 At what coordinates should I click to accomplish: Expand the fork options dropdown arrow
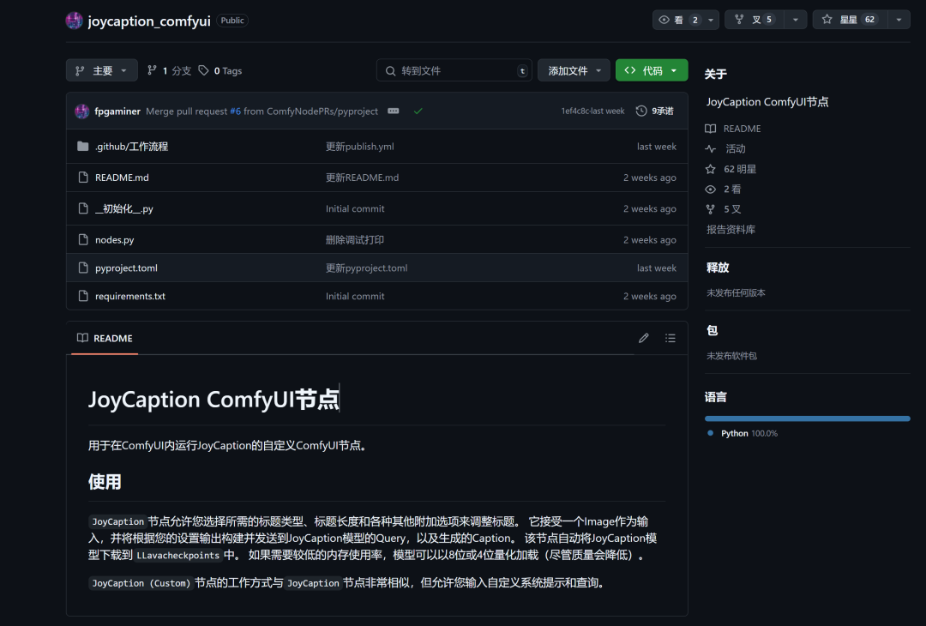pos(796,20)
